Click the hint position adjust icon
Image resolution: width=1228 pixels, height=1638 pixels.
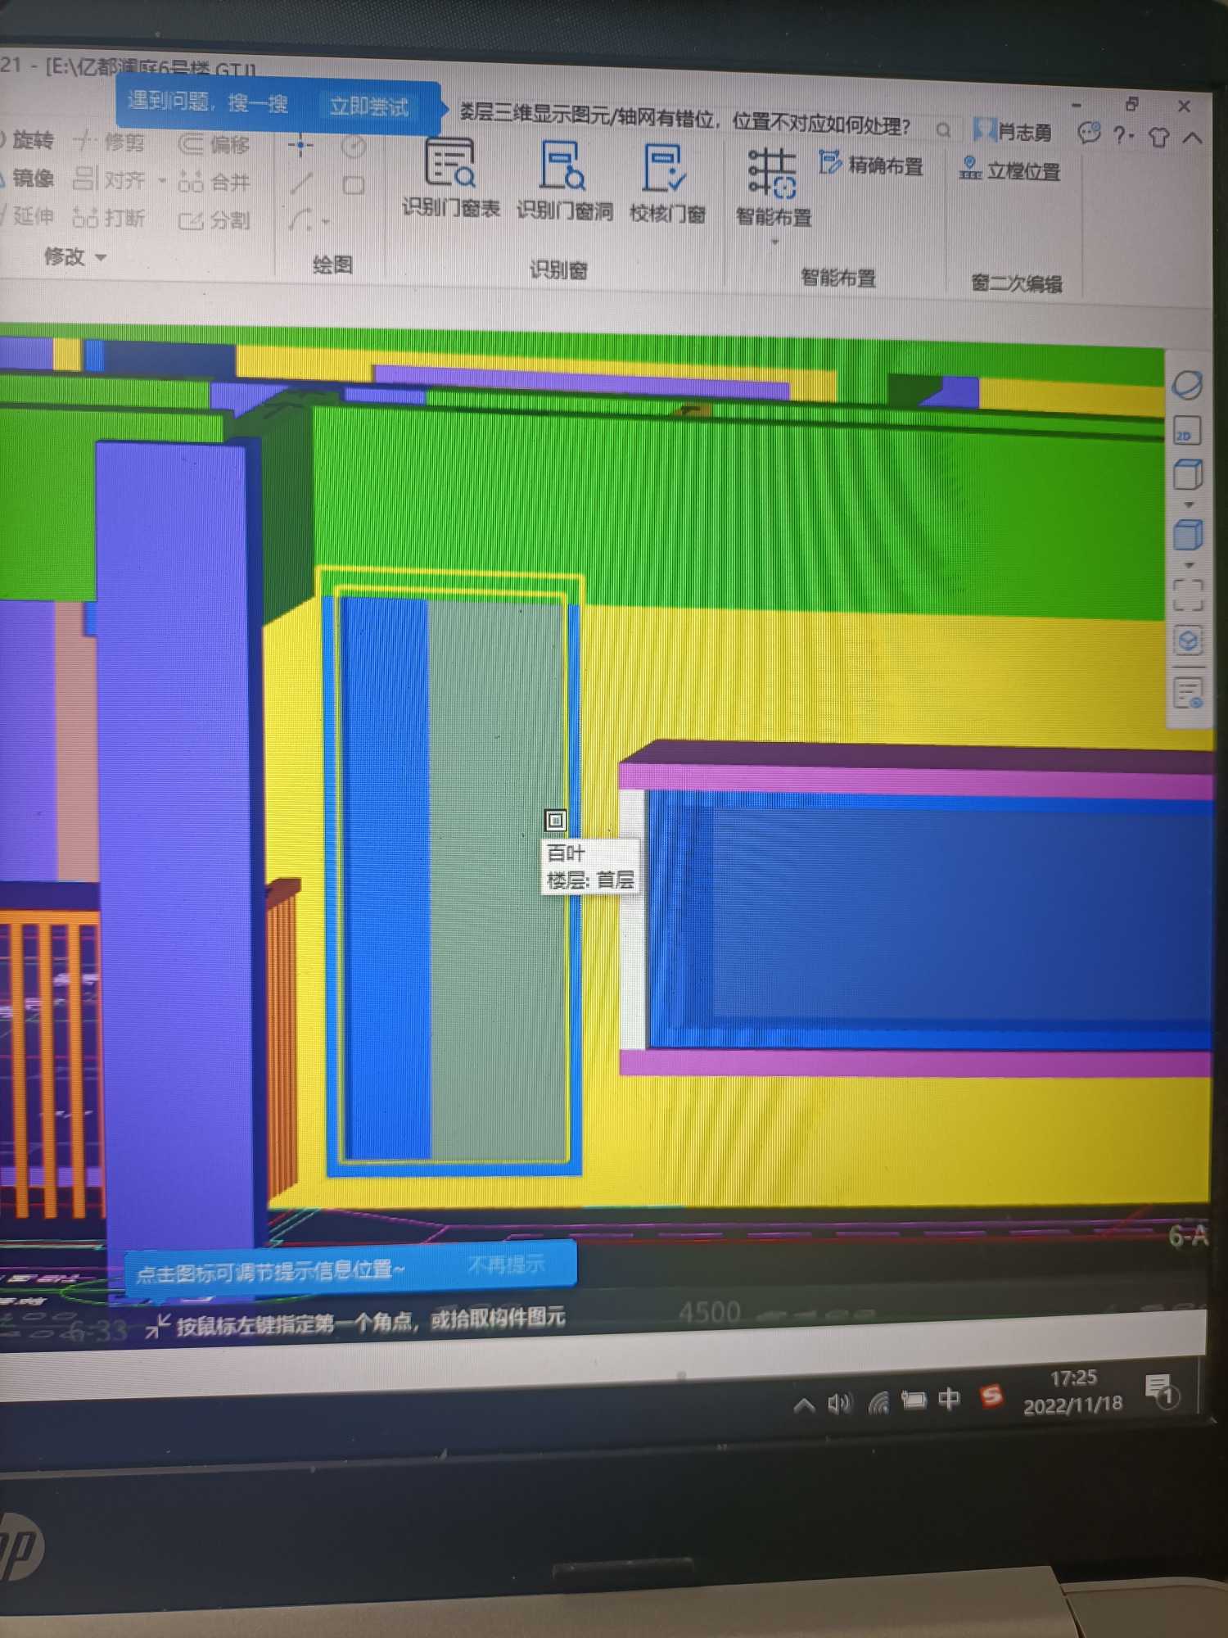[x=156, y=1325]
